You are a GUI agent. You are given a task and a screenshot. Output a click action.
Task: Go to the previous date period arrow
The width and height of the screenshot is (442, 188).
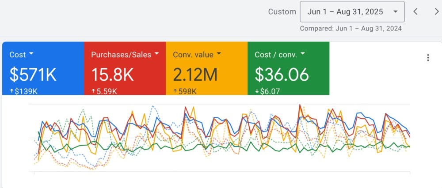coord(415,11)
